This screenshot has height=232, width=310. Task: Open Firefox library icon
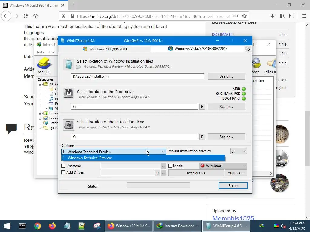pos(282,16)
